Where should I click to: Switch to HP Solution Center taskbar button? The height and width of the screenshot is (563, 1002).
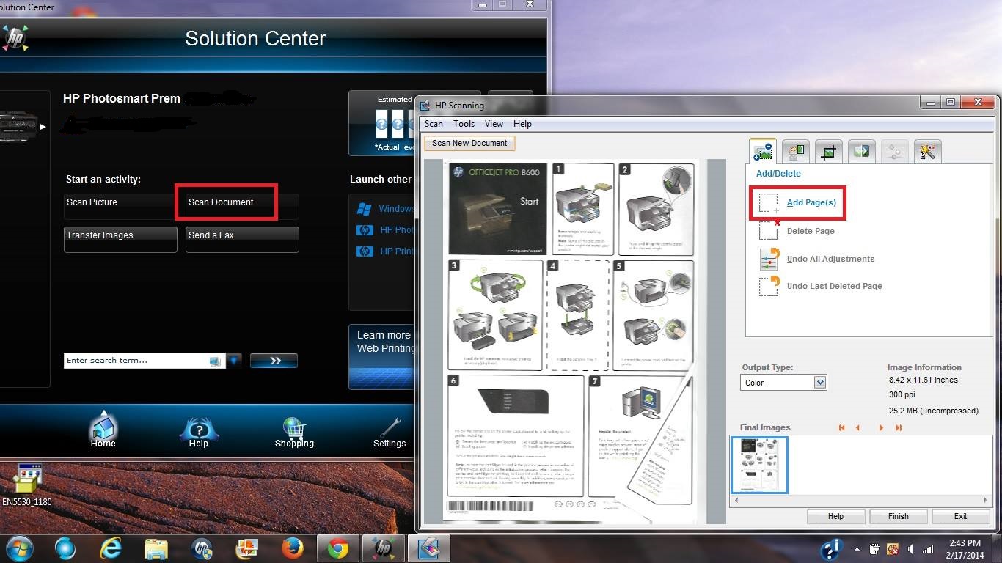(383, 548)
